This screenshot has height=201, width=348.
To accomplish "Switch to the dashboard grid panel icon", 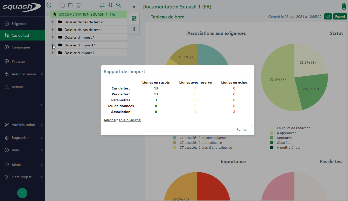I will pyautogui.click(x=134, y=18).
